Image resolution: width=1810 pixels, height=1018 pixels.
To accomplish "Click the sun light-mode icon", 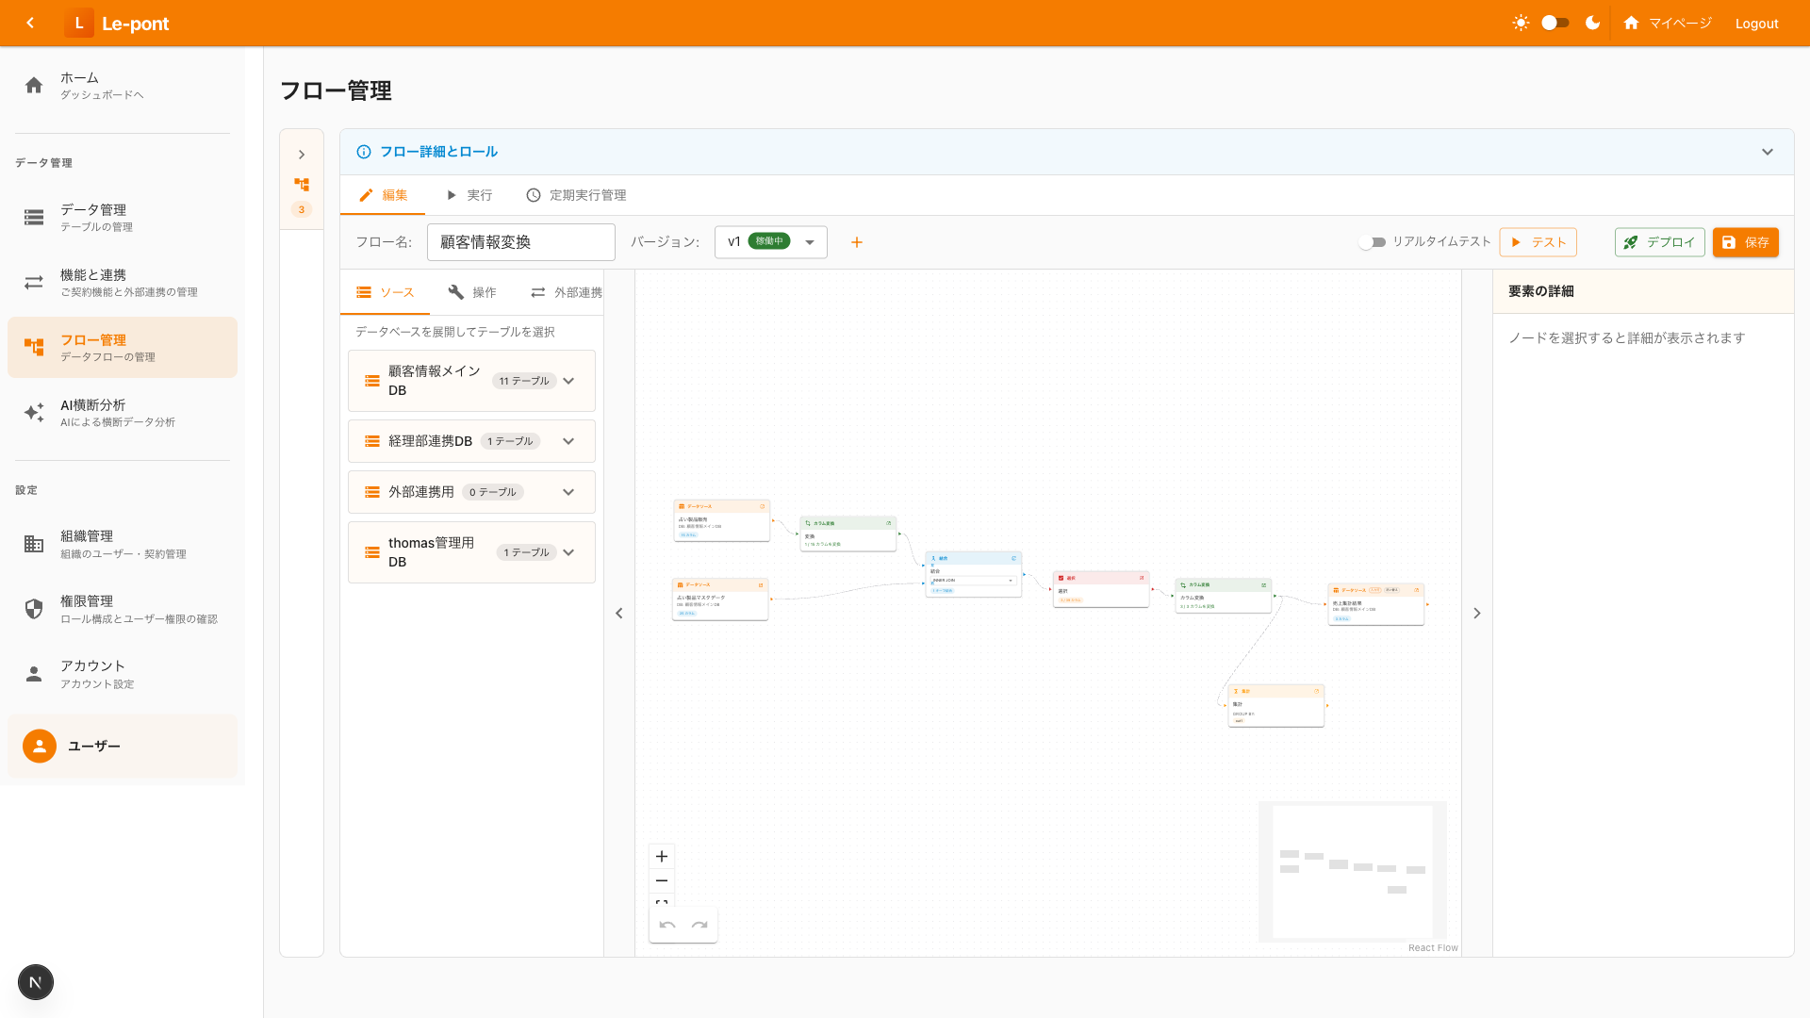I will click(1521, 23).
